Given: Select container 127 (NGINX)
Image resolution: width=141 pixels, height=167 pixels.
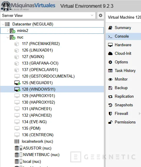Looking at the screenshot, I should pyautogui.click(x=33, y=57).
